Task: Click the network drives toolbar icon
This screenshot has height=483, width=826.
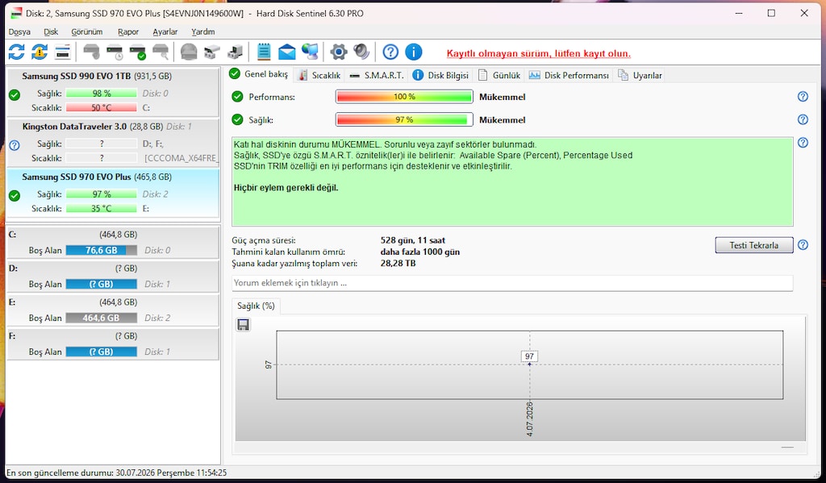Action: coord(212,52)
